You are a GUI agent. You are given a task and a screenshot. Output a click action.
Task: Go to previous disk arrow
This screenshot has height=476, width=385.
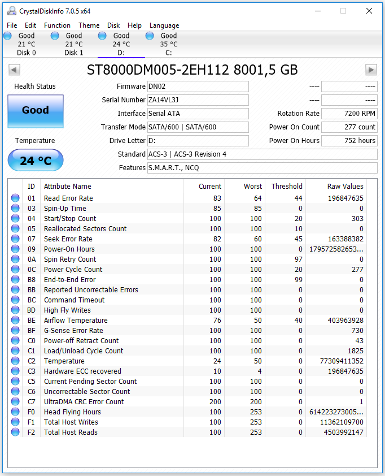[14, 70]
